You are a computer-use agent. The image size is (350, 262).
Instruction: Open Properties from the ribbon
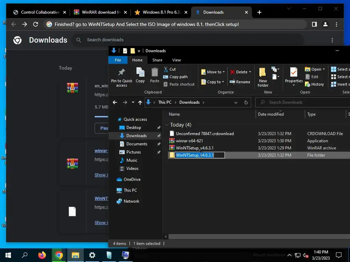(294, 77)
